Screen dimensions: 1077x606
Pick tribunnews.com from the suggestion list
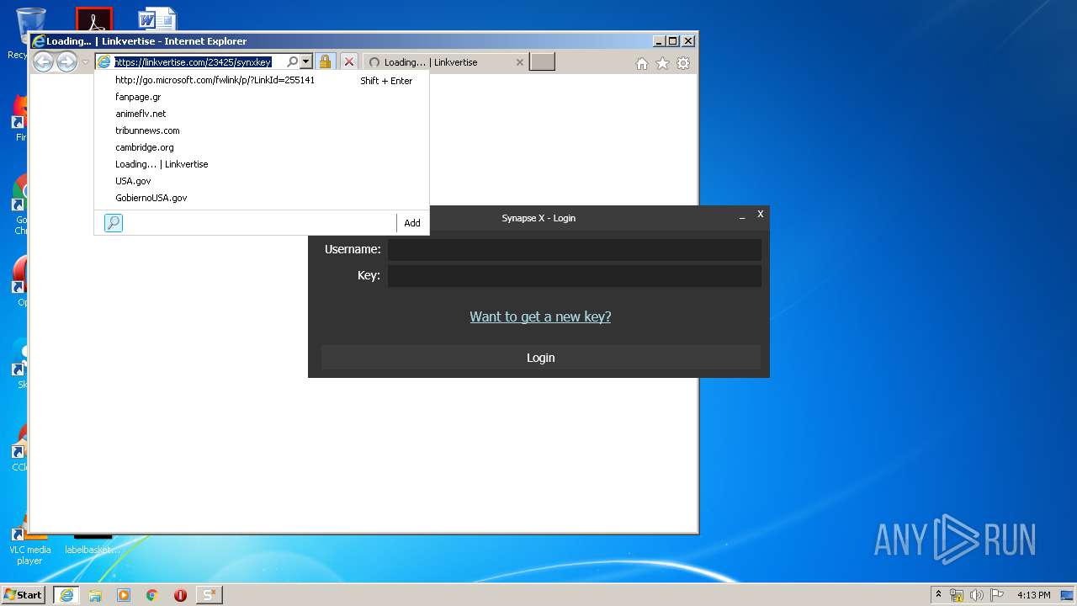(x=262, y=130)
